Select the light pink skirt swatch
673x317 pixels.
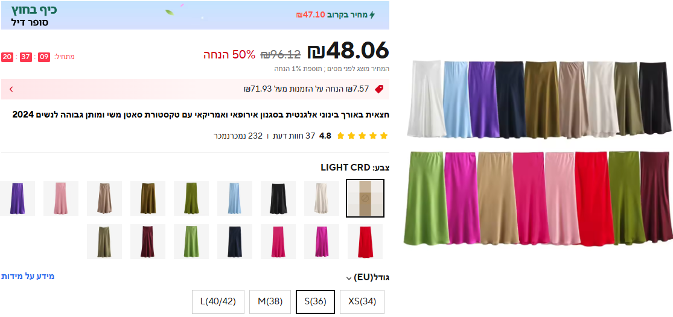coord(61,198)
